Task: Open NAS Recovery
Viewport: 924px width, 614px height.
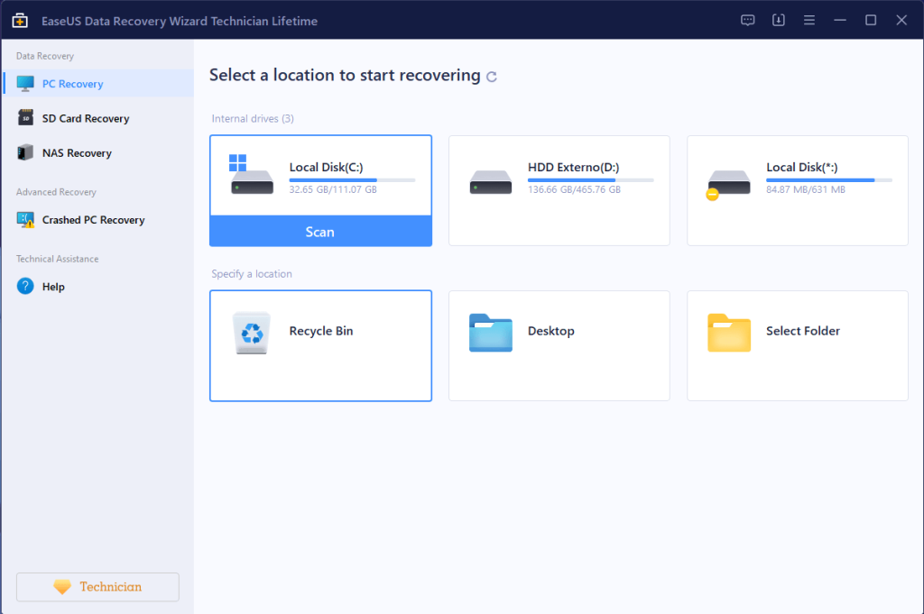Action: 98,153
